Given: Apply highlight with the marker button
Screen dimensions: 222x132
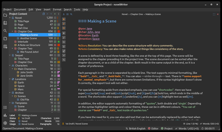Looking at the screenshot, I should pos(64,51).
